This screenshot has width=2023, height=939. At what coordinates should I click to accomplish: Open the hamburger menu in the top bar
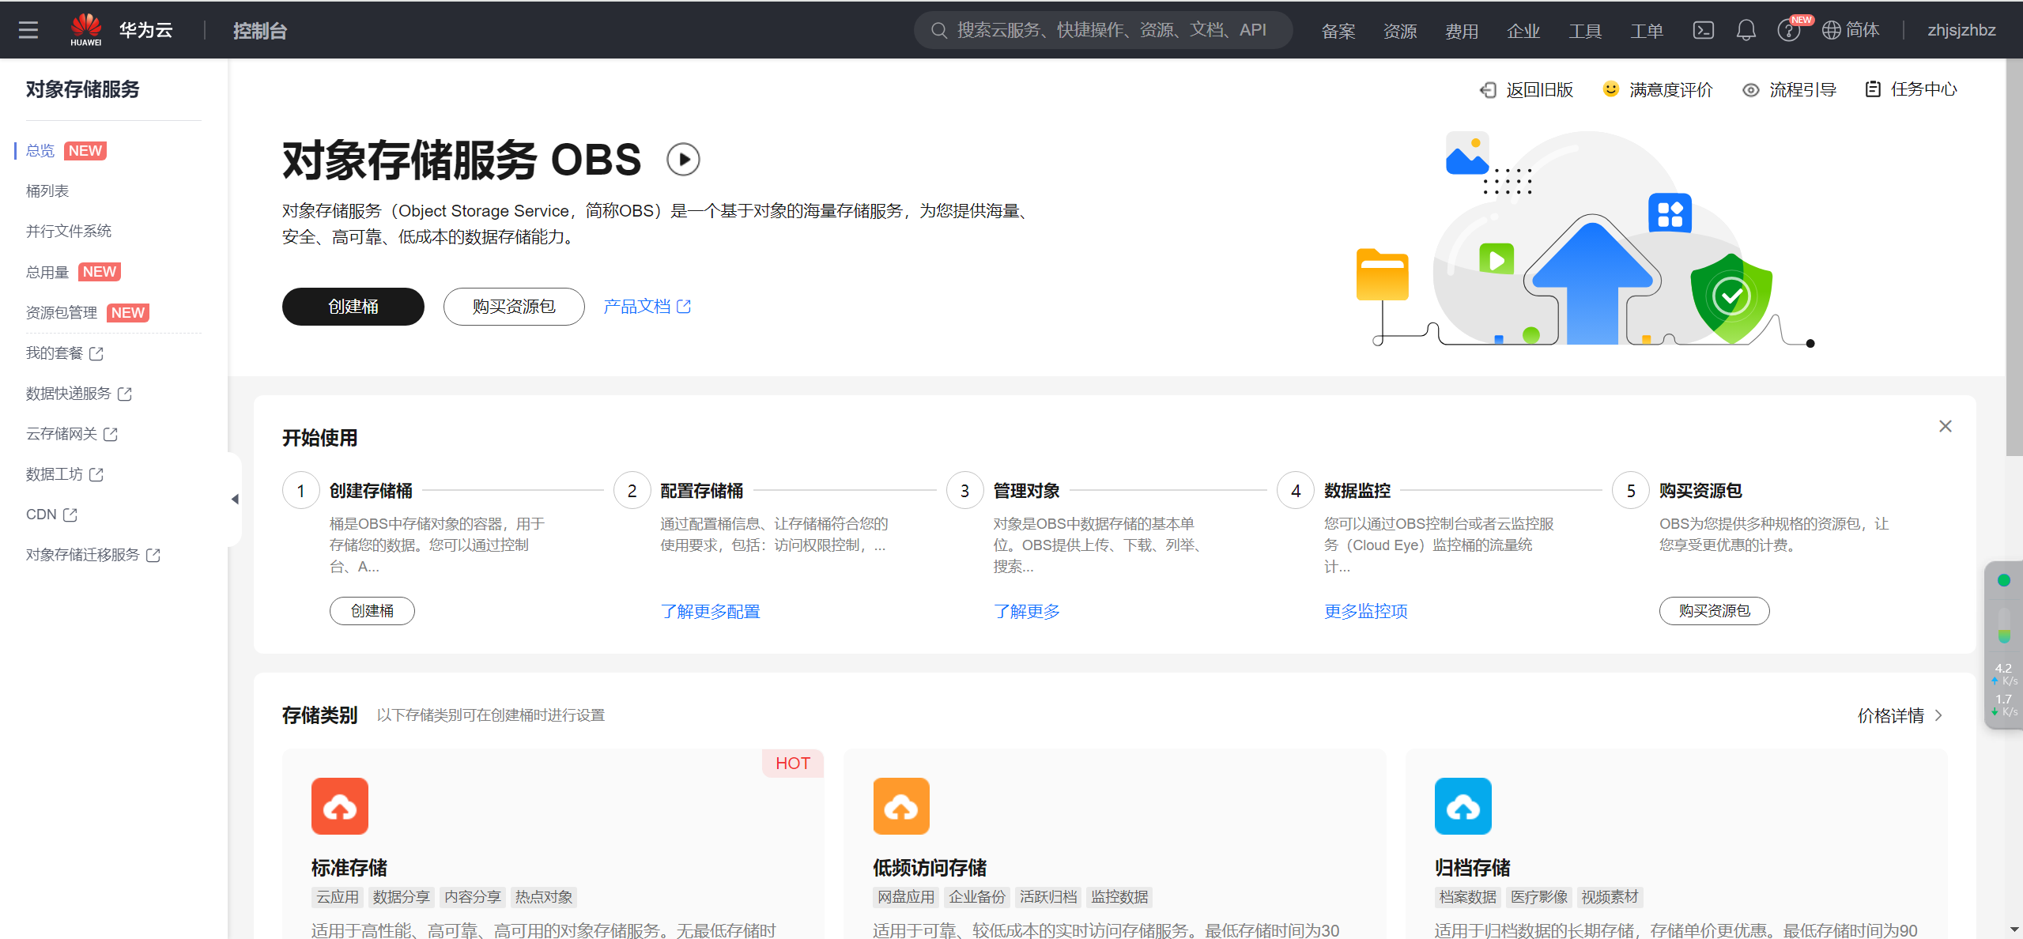28,30
